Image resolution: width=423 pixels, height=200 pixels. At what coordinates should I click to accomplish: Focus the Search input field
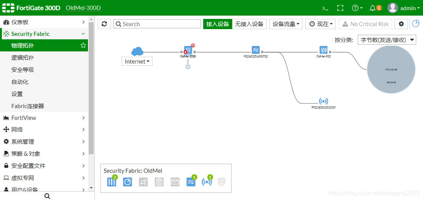(x=157, y=24)
